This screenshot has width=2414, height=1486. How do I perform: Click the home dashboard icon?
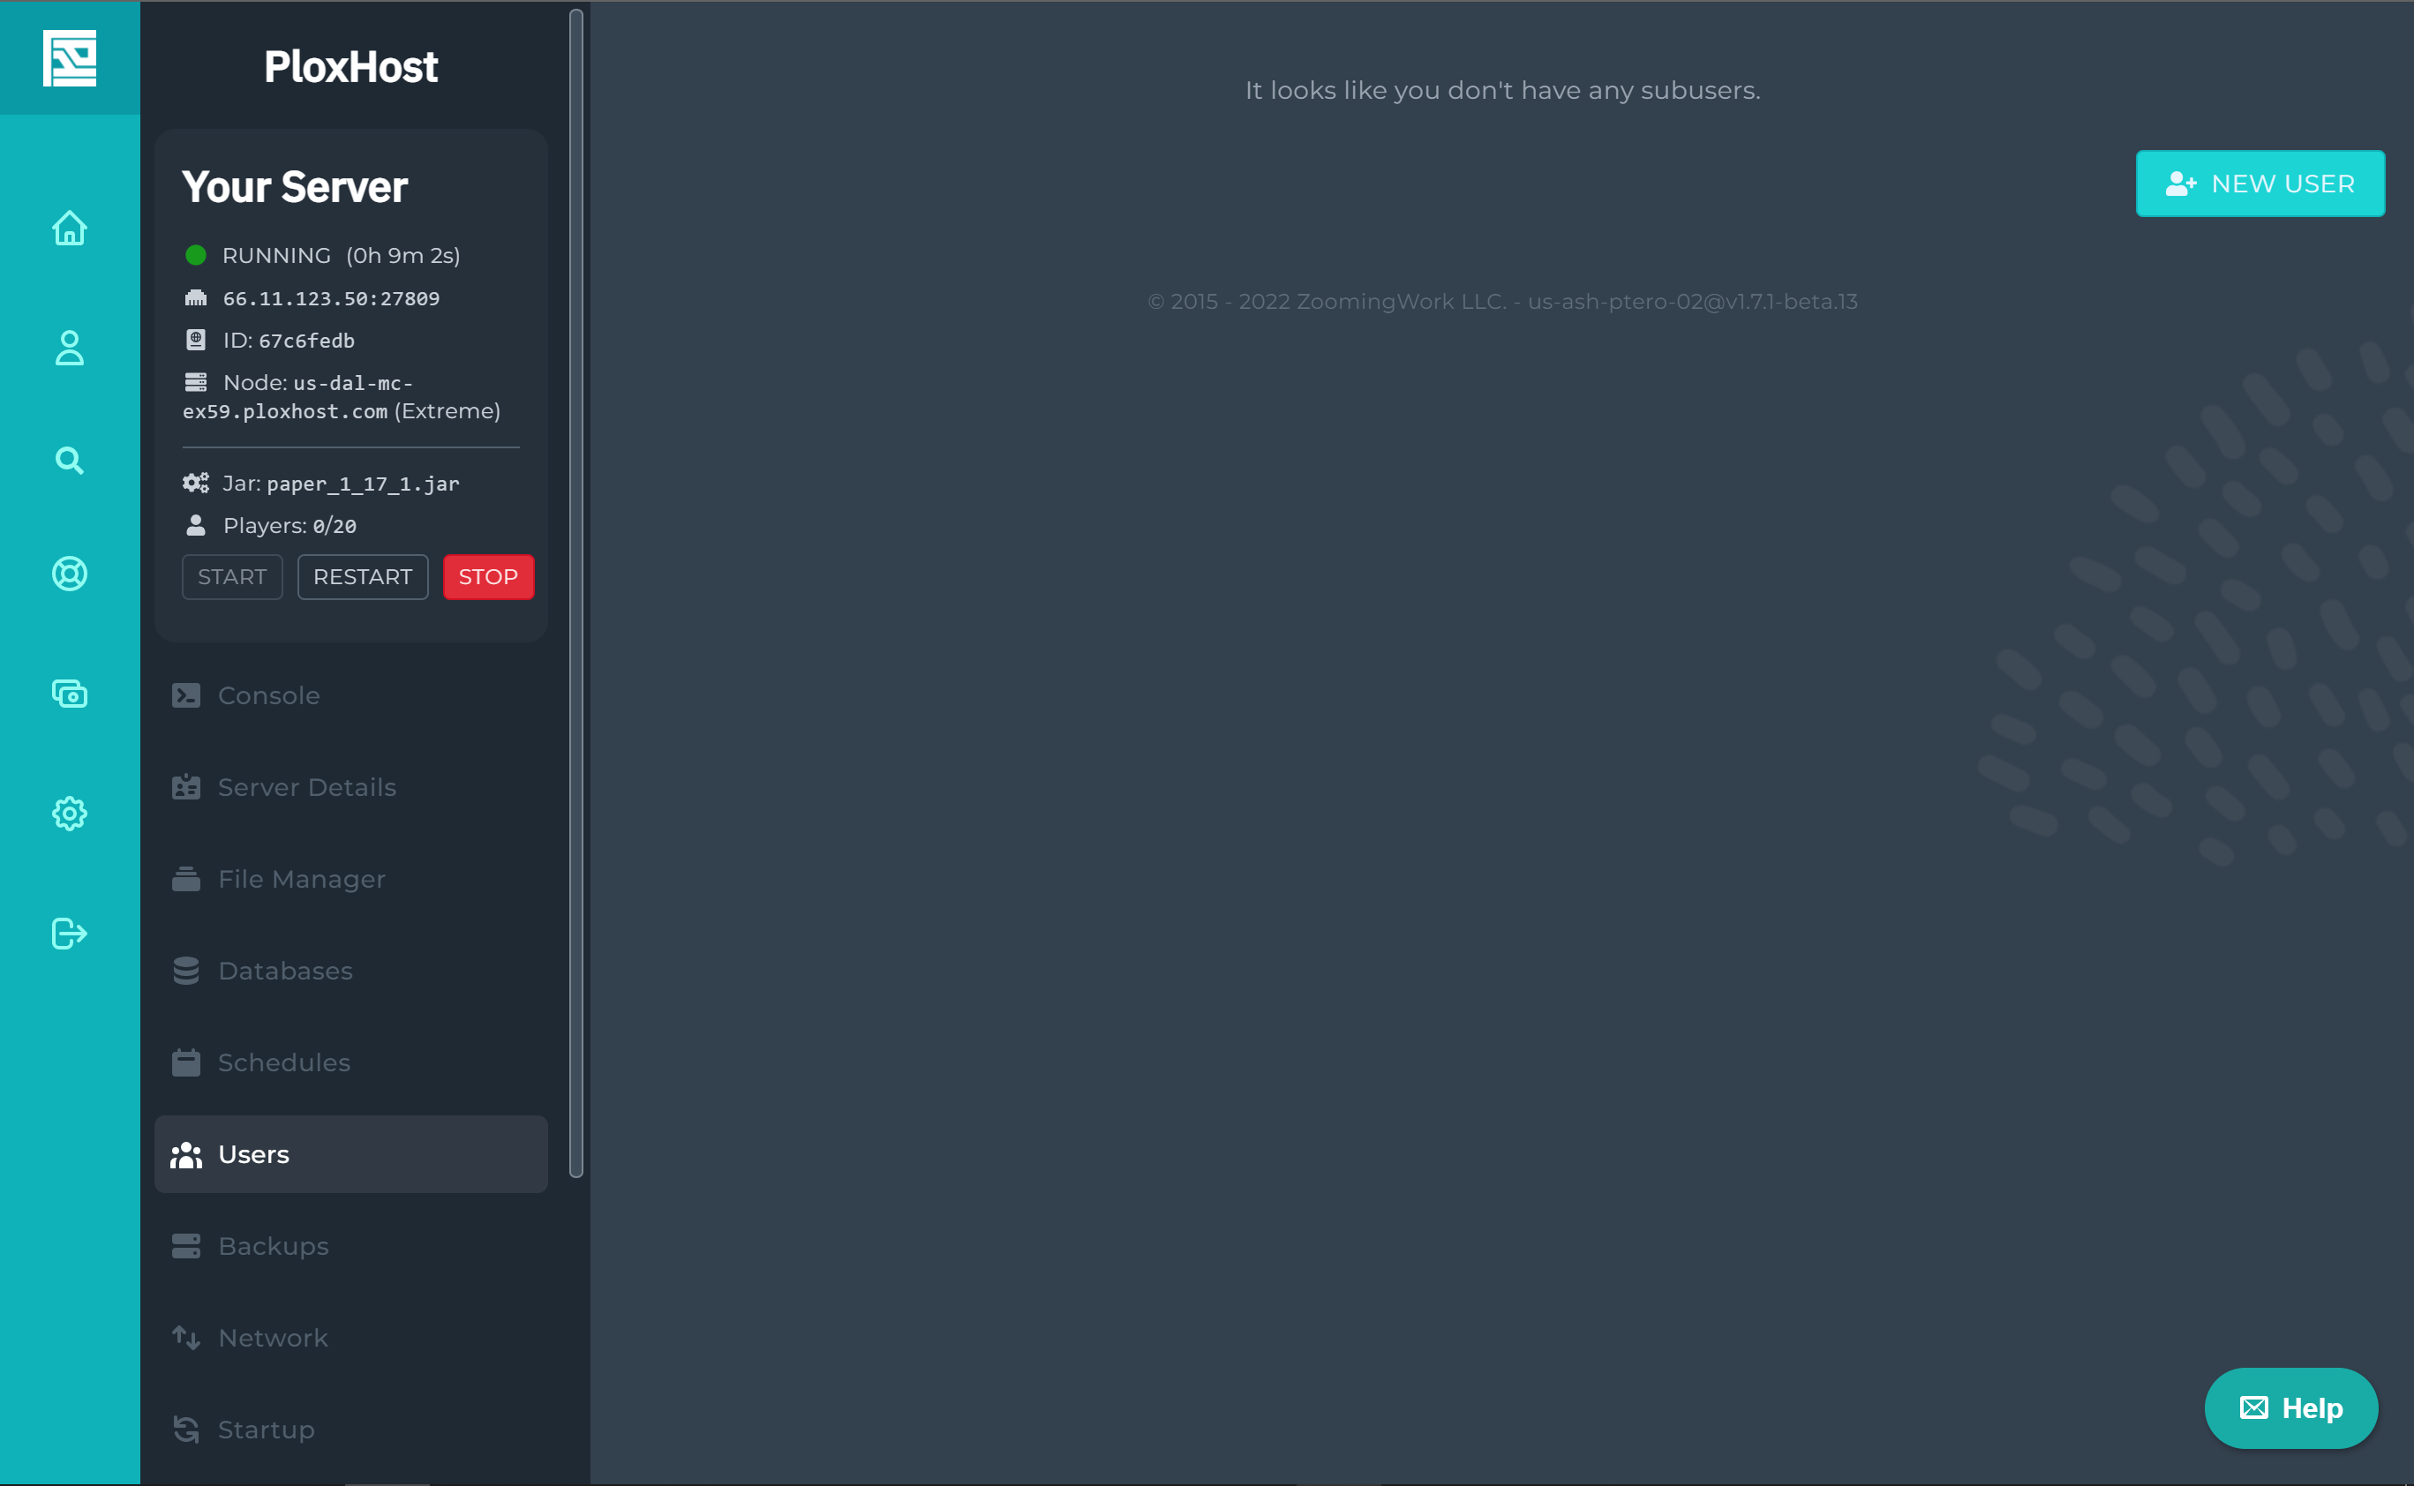pyautogui.click(x=69, y=226)
